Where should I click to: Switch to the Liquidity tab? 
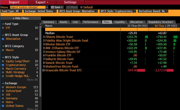[120, 22]
